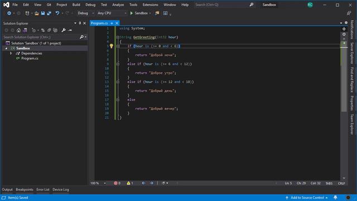Switch views icon in Solution Explorer toolbar
This screenshot has width=357, height=201.
point(25,30)
